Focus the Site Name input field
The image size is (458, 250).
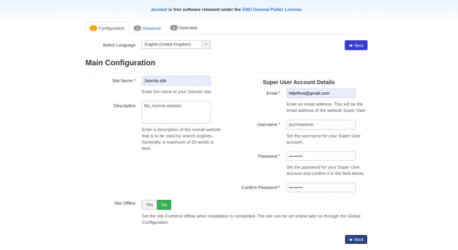176,81
